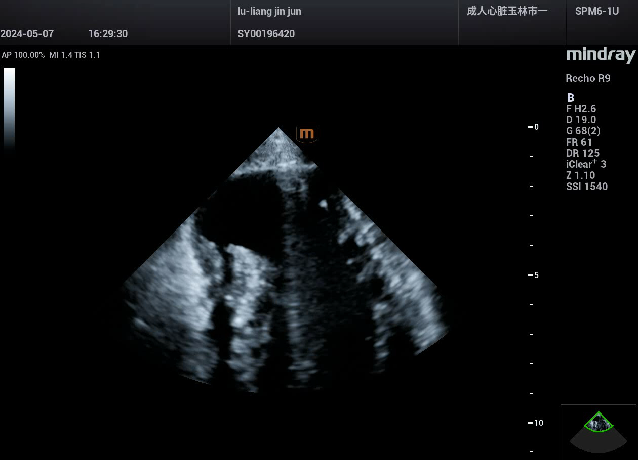This screenshot has width=638, height=460.
Task: Click the orange M probe orientation marker
Action: [x=307, y=134]
